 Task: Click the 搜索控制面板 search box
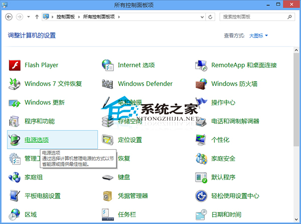pyautogui.click(x=251, y=17)
